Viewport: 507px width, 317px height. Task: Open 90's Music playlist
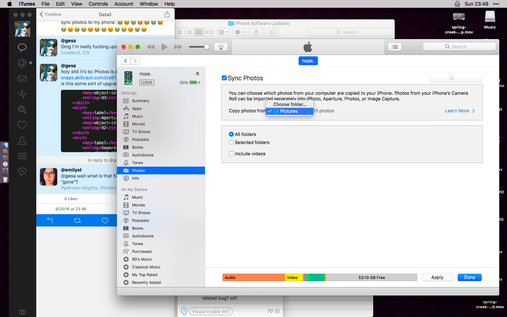142,259
